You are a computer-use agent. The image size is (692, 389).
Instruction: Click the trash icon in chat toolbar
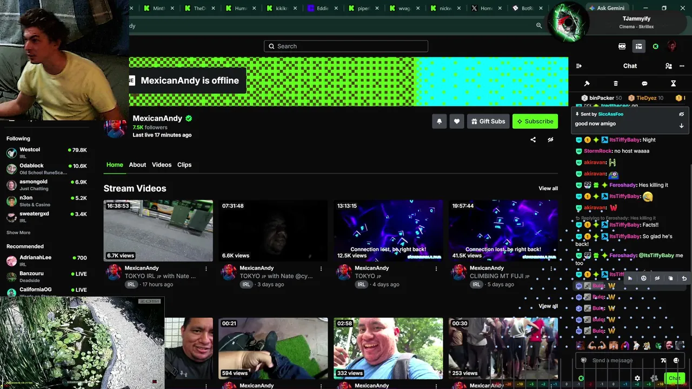coord(616,84)
